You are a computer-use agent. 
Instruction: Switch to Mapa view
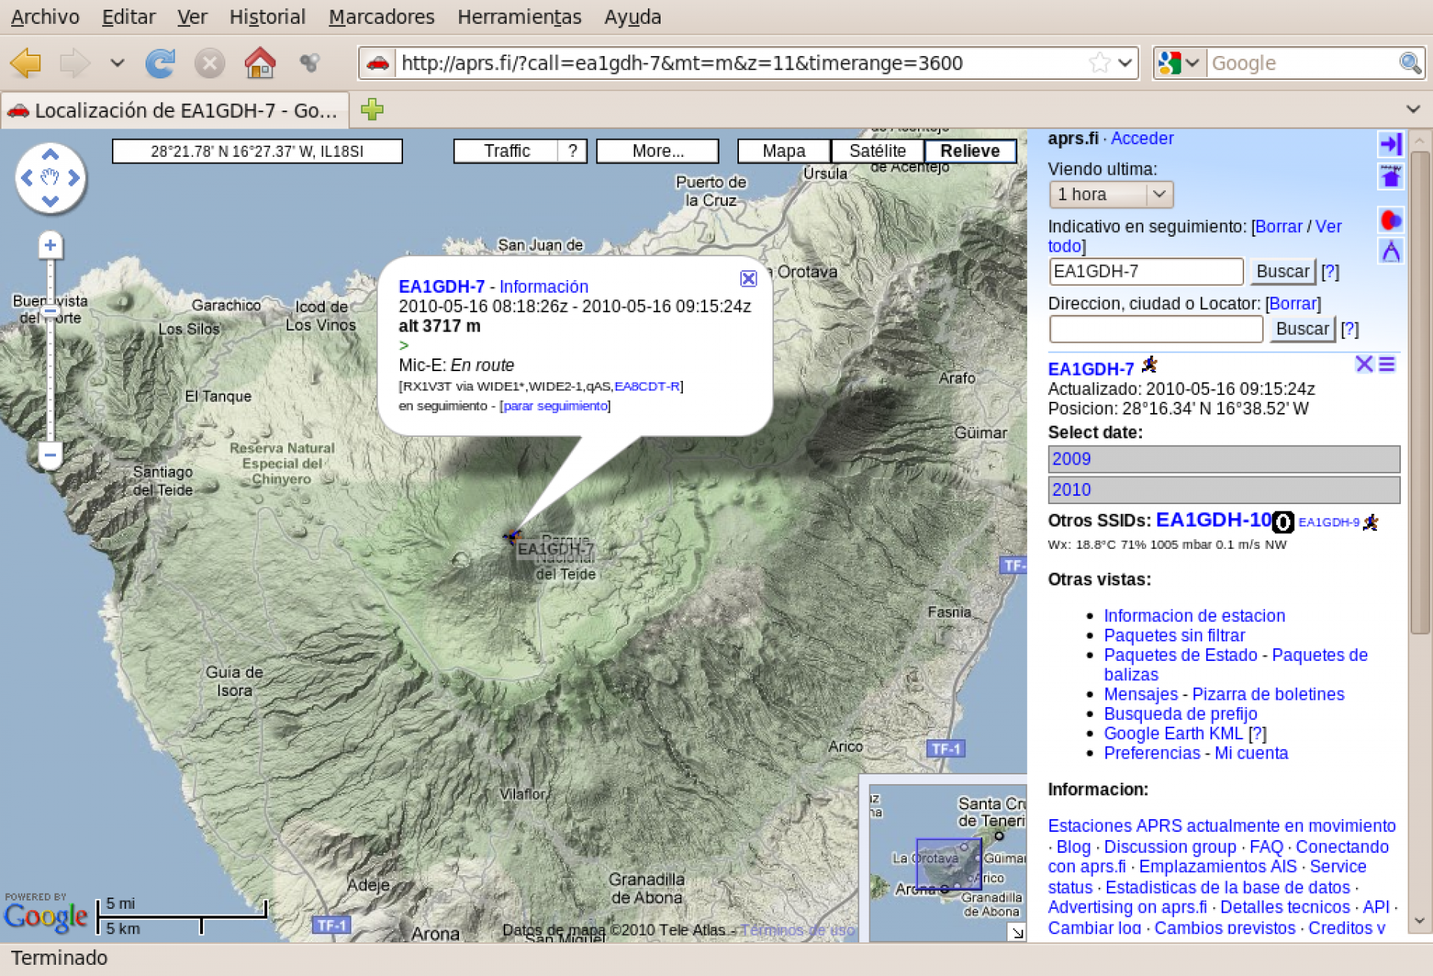784,151
